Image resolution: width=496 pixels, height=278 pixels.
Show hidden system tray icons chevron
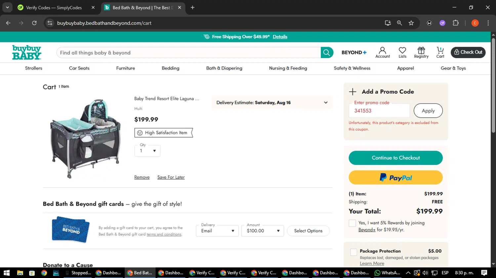[408, 273]
